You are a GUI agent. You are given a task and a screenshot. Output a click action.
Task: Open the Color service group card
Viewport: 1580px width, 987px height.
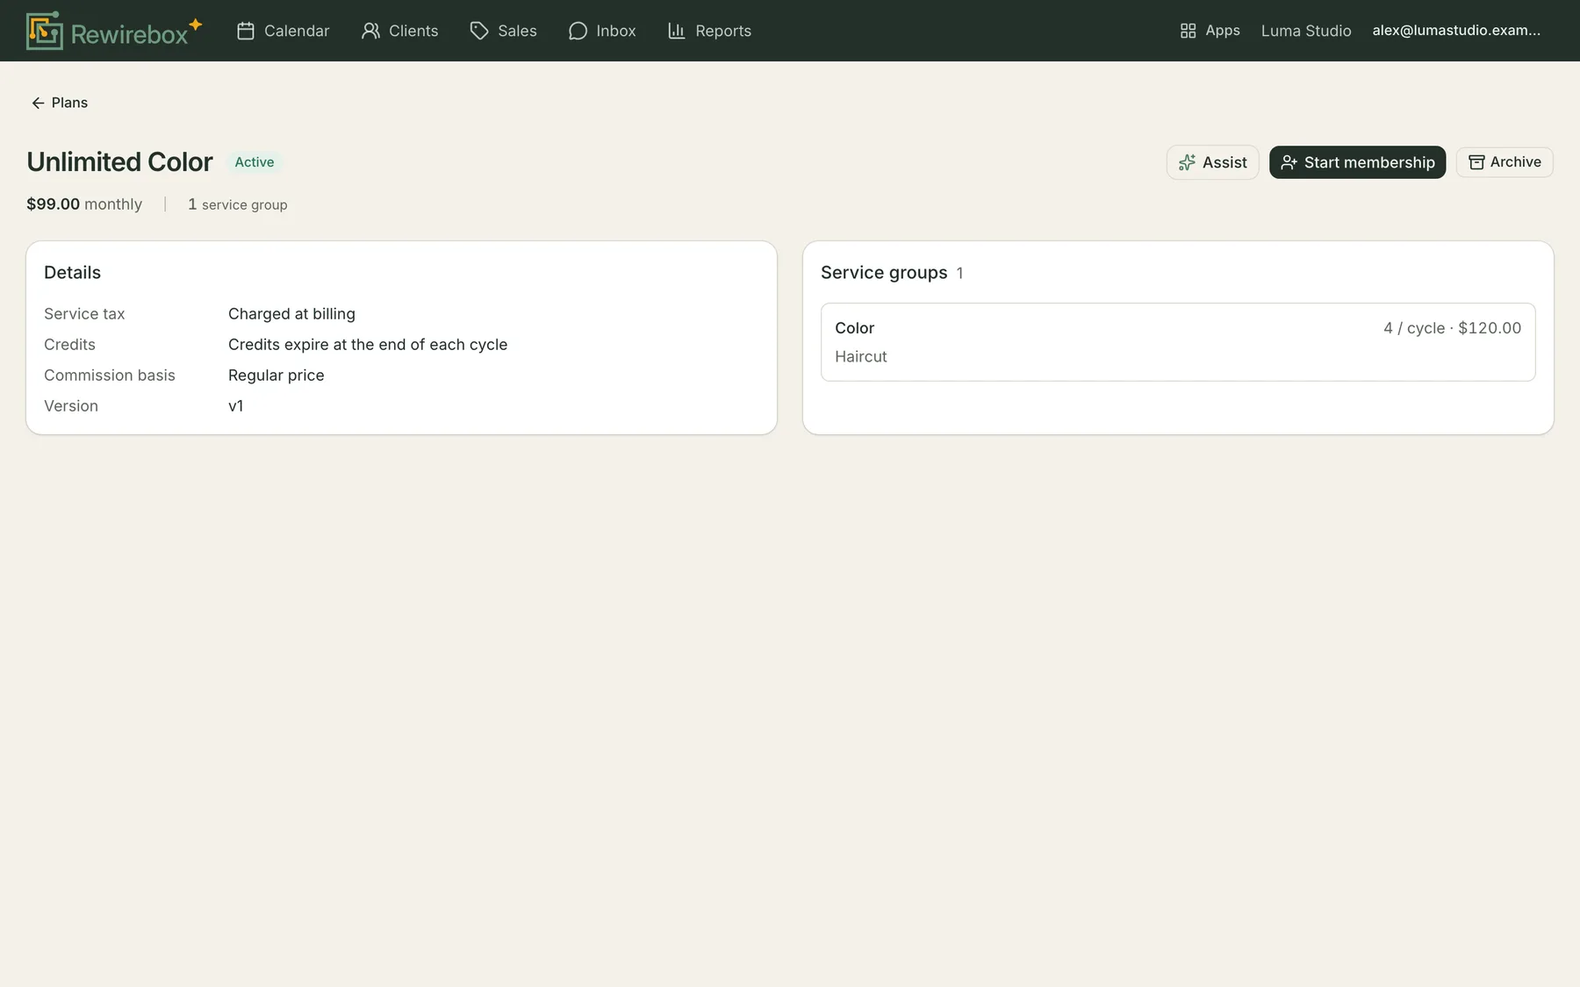[x=1178, y=342]
